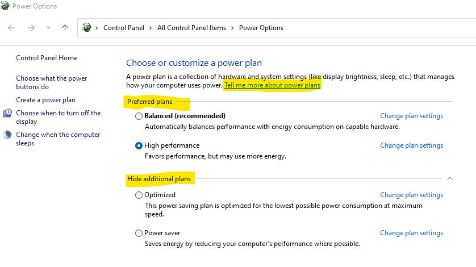Open Tell me more about power plans link
The image size is (476, 267).
point(273,85)
